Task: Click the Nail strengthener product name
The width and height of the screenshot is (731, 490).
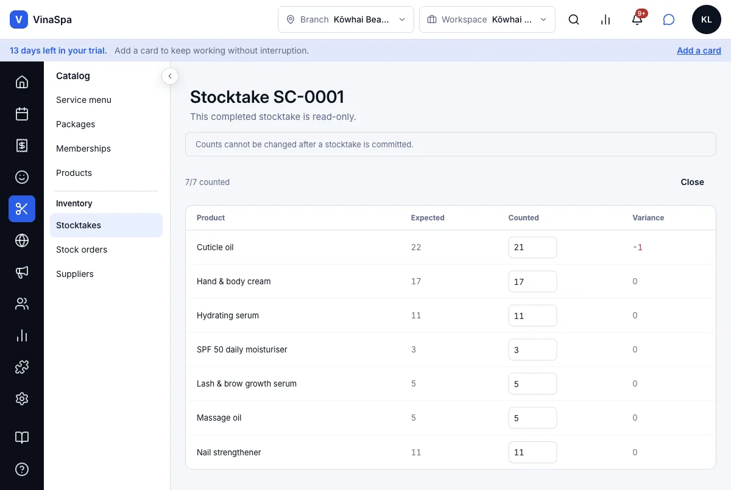Action: tap(229, 452)
